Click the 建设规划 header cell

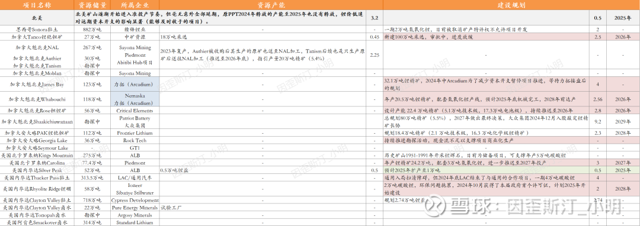[511, 5]
